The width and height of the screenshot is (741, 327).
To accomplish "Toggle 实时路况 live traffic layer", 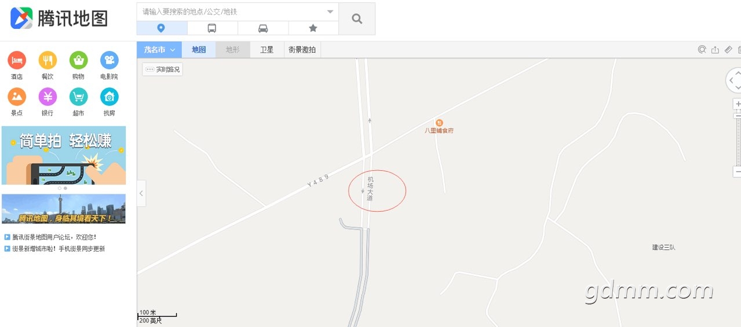I will [x=163, y=69].
